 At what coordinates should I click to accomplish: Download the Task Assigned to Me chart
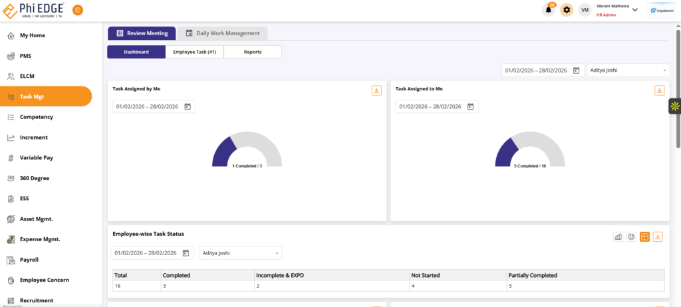coord(660,90)
